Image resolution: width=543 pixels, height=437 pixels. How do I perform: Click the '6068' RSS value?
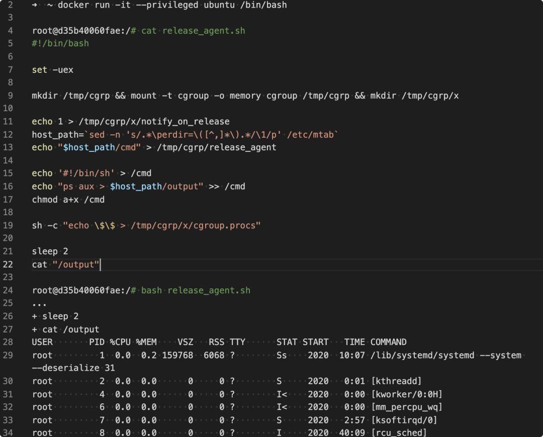pyautogui.click(x=214, y=356)
